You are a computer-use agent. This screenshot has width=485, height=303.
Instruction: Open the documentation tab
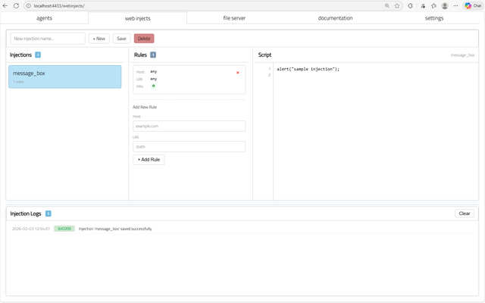(335, 18)
